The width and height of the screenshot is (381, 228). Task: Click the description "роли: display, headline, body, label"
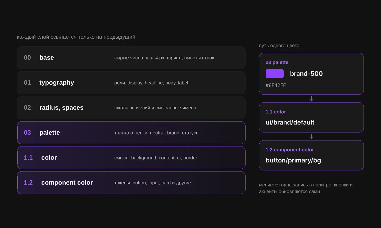pos(151,83)
